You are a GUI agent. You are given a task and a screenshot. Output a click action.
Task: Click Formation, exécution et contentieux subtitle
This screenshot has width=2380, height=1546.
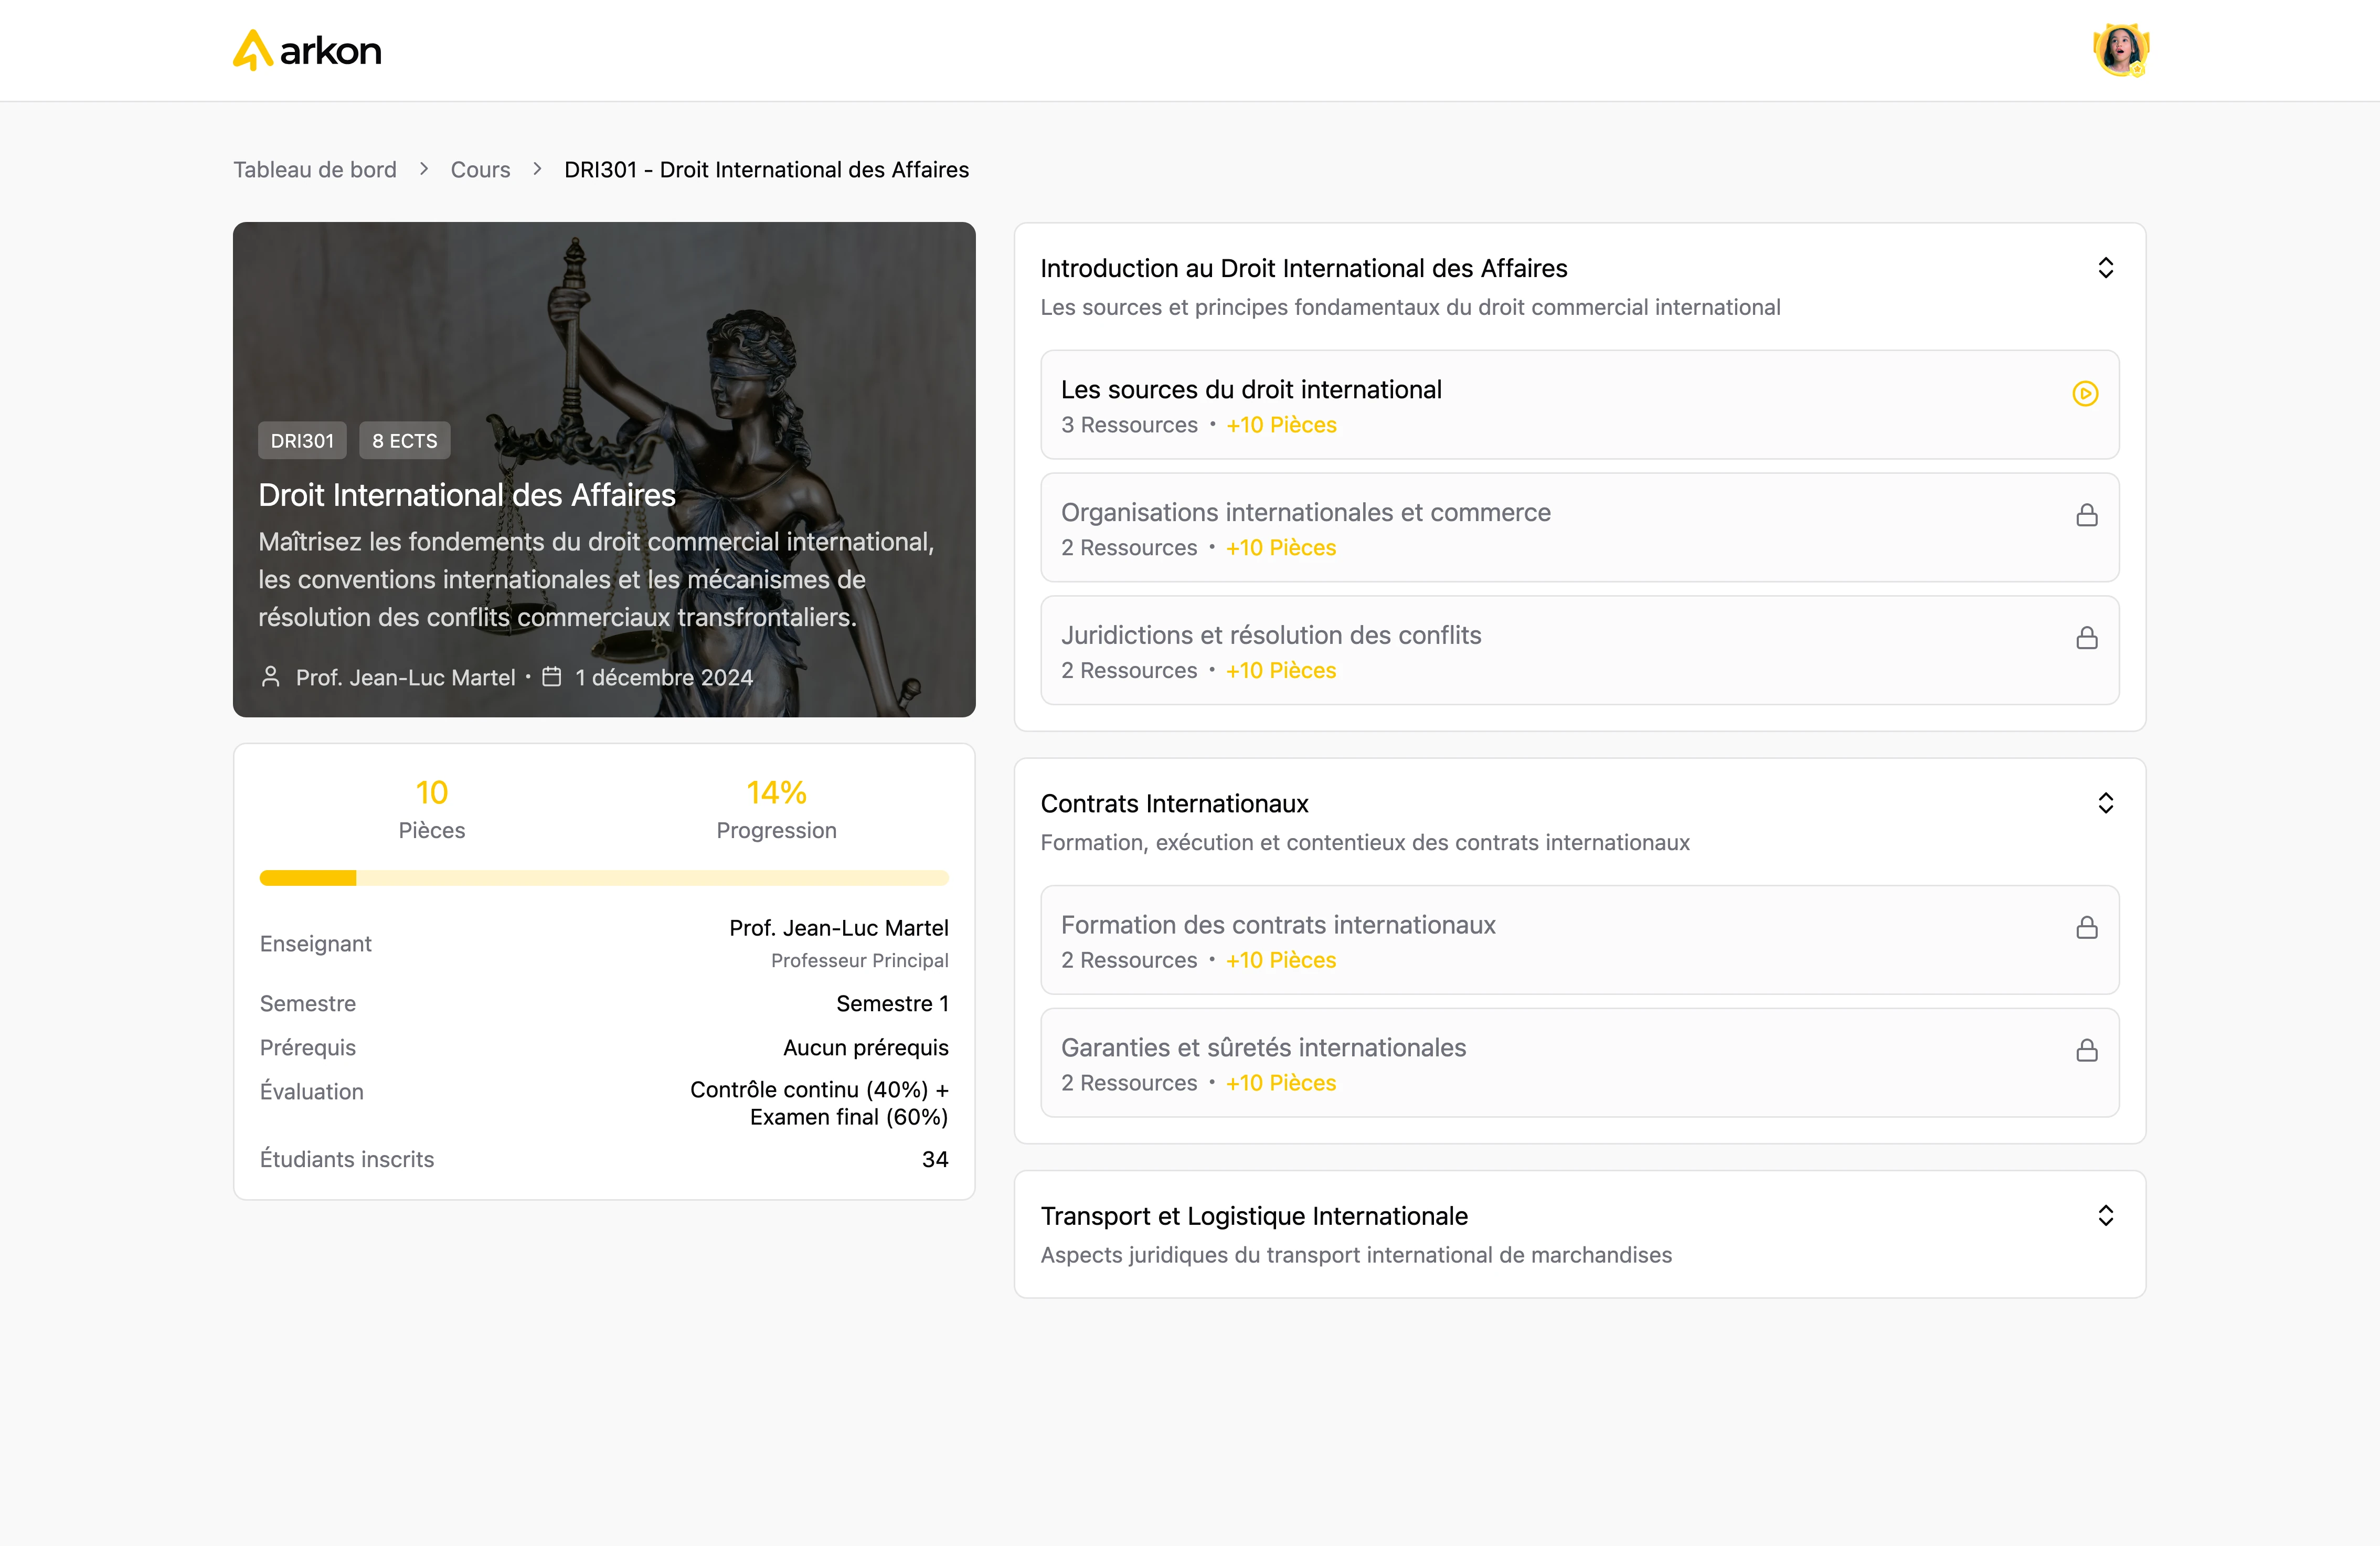tap(1365, 843)
